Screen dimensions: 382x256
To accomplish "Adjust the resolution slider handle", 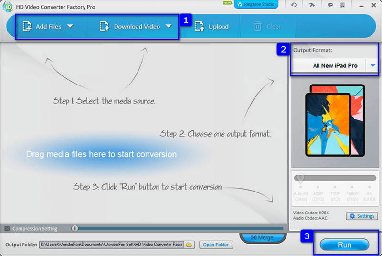I will [300, 178].
